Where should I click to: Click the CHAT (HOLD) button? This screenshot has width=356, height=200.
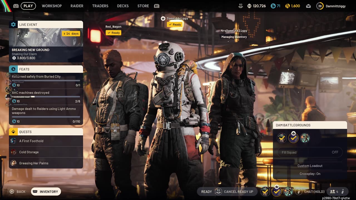tap(314, 192)
